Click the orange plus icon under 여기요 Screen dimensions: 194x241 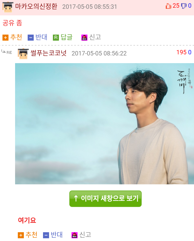pos(21,235)
